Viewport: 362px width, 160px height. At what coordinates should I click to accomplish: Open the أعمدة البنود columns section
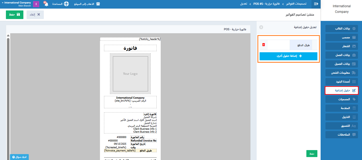pos(342,81)
